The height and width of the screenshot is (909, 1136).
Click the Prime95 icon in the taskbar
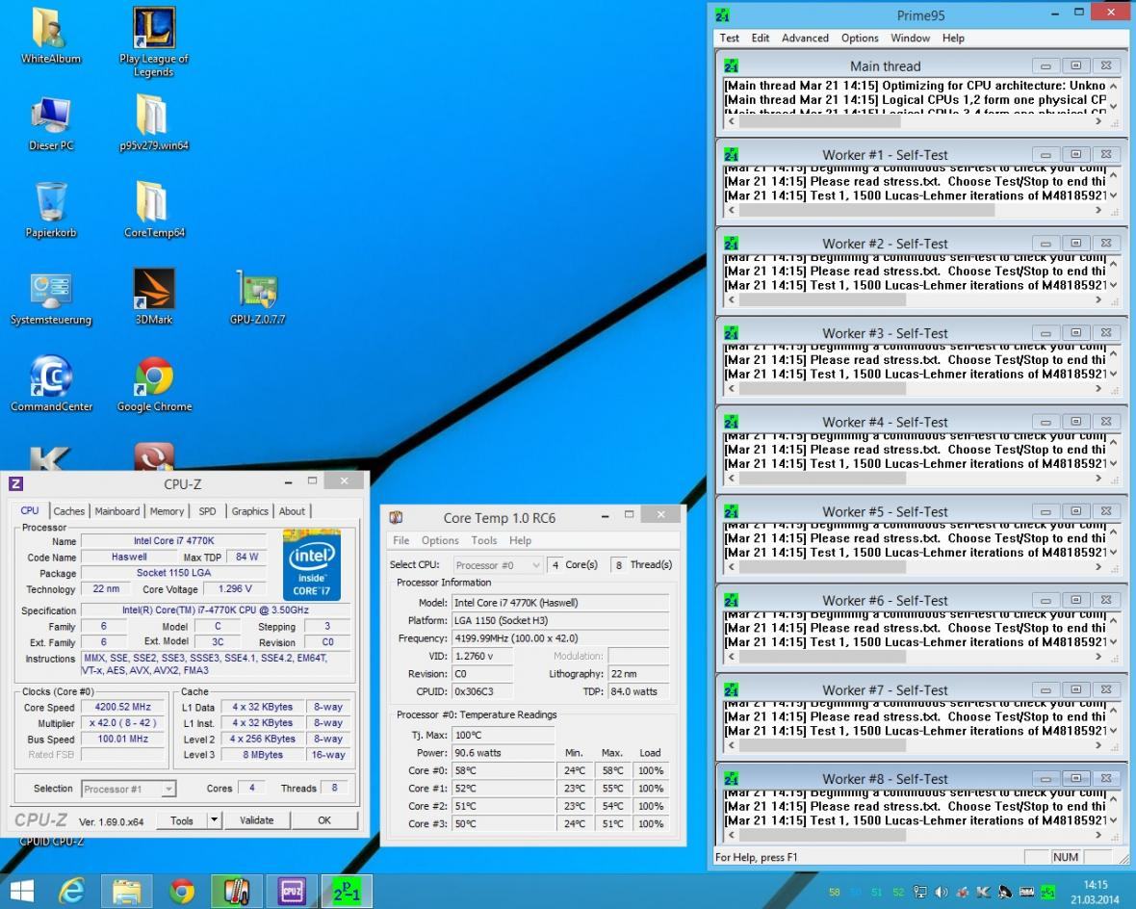click(349, 892)
